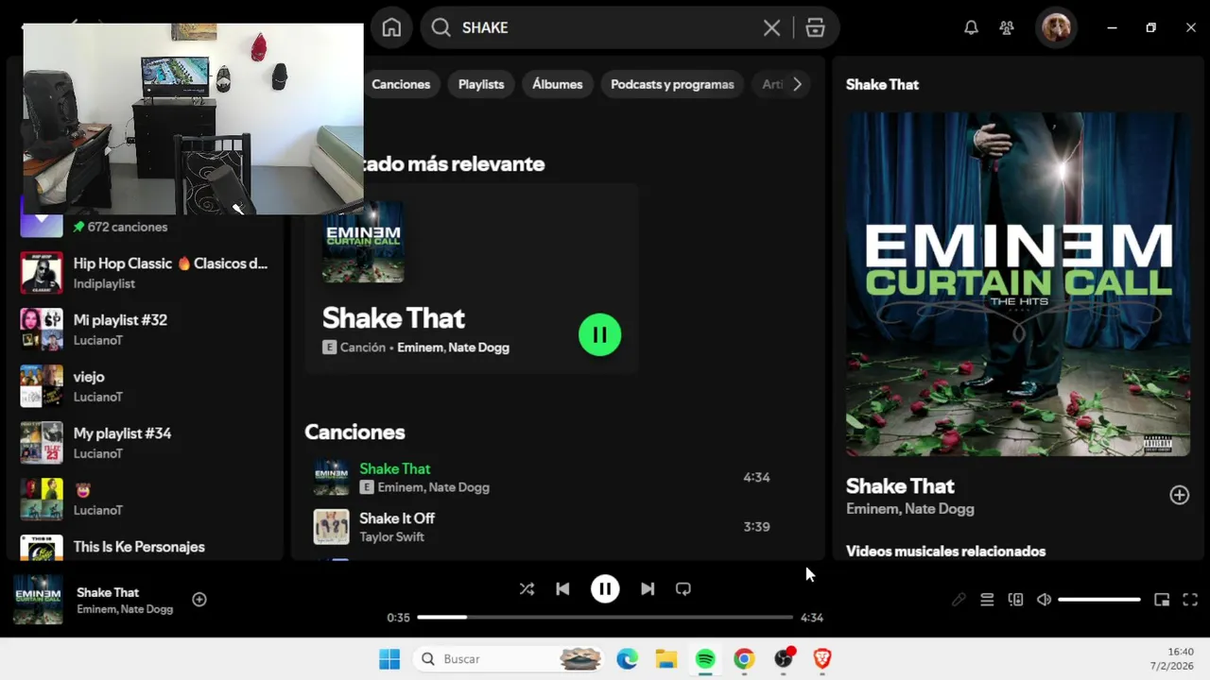Image resolution: width=1210 pixels, height=680 pixels.
Task: Open now-playing Curtain Call thumbnail
Action: pos(38,600)
